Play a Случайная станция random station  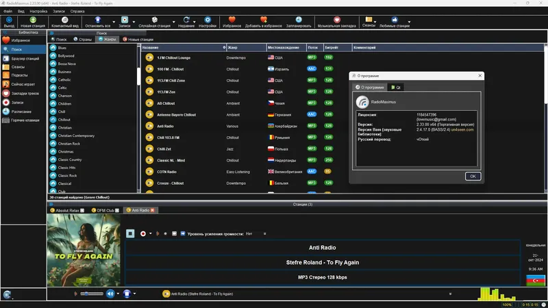pos(155,21)
